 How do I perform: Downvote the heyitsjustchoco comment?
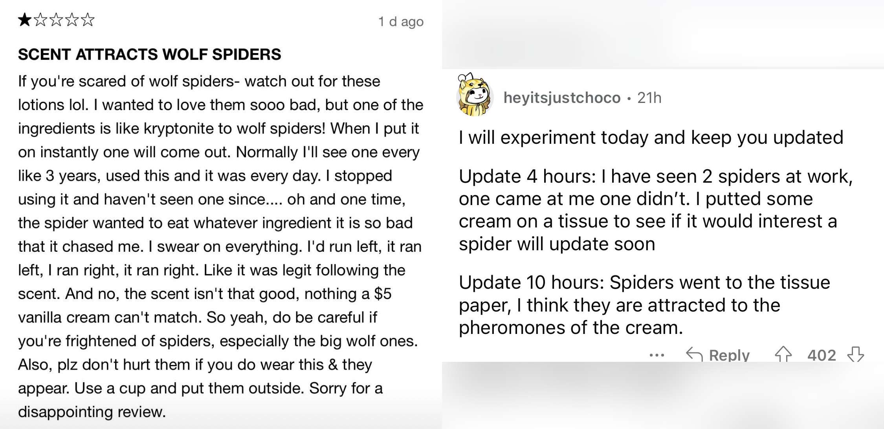click(855, 354)
